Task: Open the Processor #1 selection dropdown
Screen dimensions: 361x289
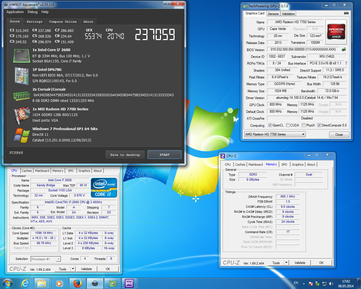Action: tap(46, 259)
